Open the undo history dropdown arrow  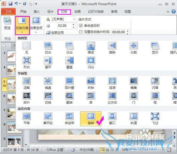click(x=20, y=4)
